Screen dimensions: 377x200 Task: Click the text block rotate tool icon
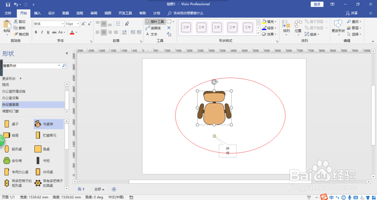click(x=169, y=34)
